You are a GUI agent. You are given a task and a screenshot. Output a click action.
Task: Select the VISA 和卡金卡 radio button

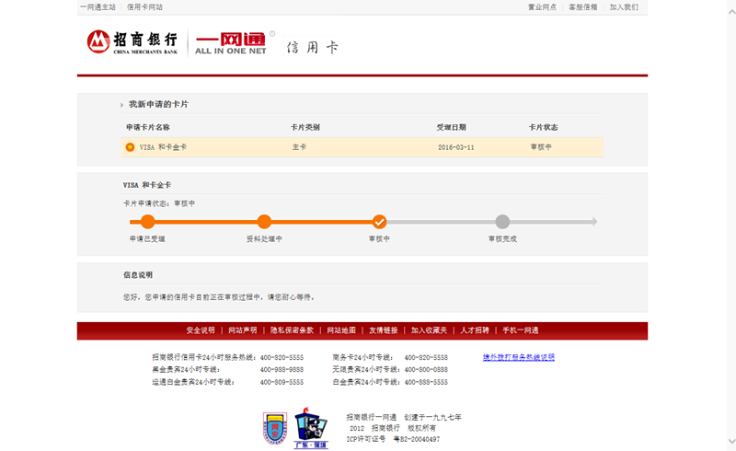(130, 147)
